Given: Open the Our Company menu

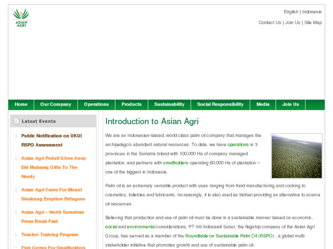Looking at the screenshot, I should [55, 105].
